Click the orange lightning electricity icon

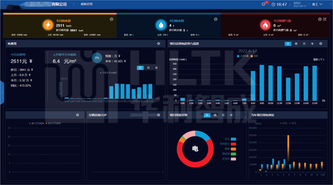tap(48, 25)
